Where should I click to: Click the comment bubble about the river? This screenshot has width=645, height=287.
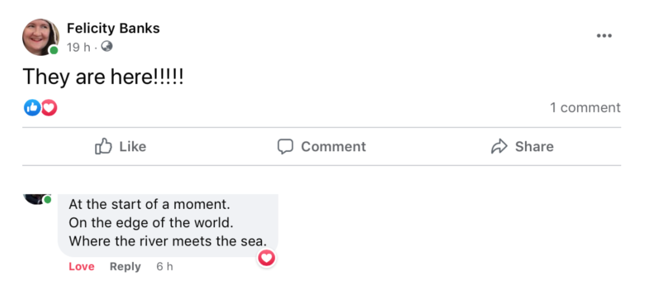pyautogui.click(x=168, y=223)
